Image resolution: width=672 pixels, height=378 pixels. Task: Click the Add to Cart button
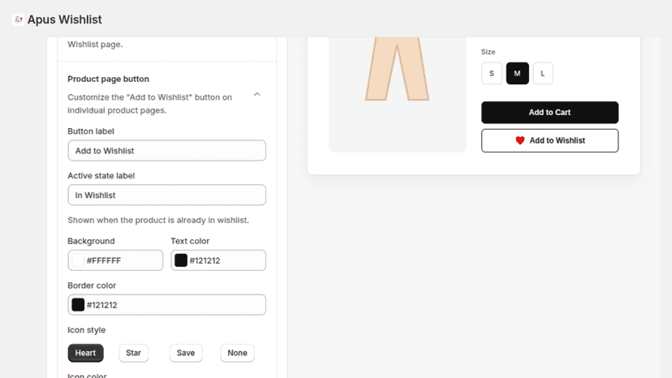(549, 112)
